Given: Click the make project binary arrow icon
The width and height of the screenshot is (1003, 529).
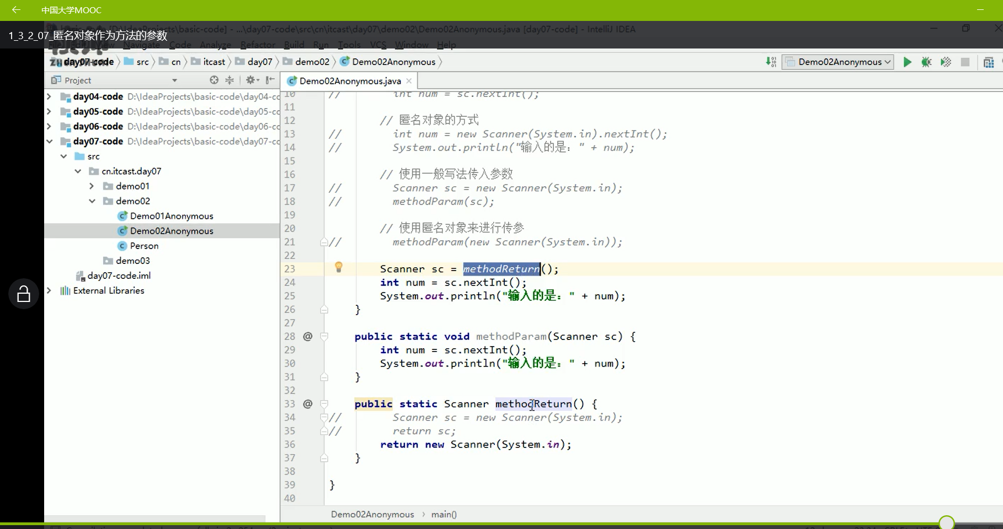Looking at the screenshot, I should (x=771, y=62).
